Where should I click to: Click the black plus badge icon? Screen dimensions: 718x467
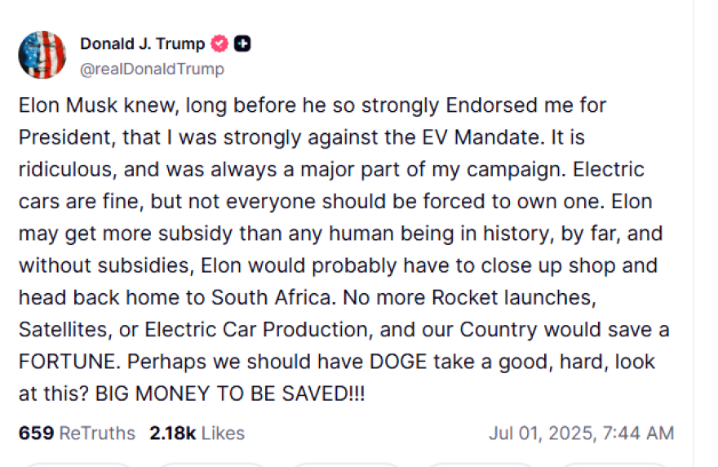coord(242,43)
